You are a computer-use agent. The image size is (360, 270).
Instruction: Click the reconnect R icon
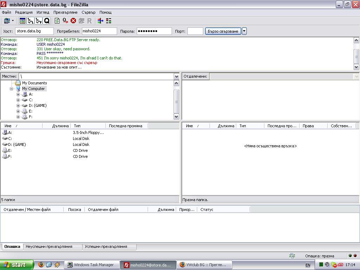tap(90, 21)
